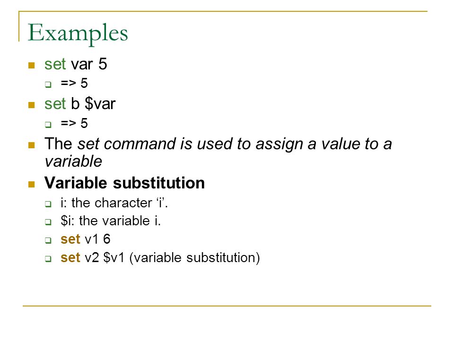Image resolution: width=454 pixels, height=340 pixels.
Task: Click the hollow bullet before '$i: the variable i.'
Action: point(48,222)
